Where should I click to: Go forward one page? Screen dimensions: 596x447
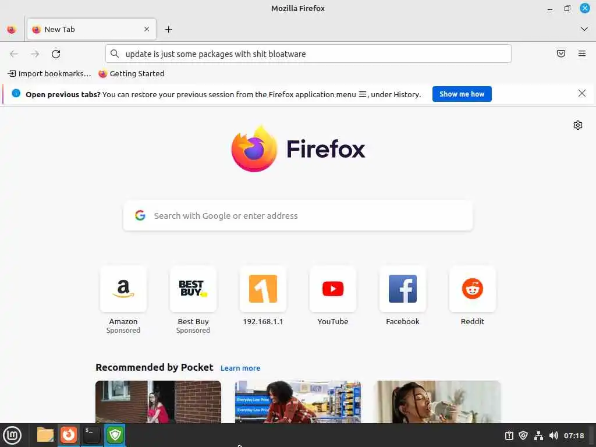pos(35,54)
